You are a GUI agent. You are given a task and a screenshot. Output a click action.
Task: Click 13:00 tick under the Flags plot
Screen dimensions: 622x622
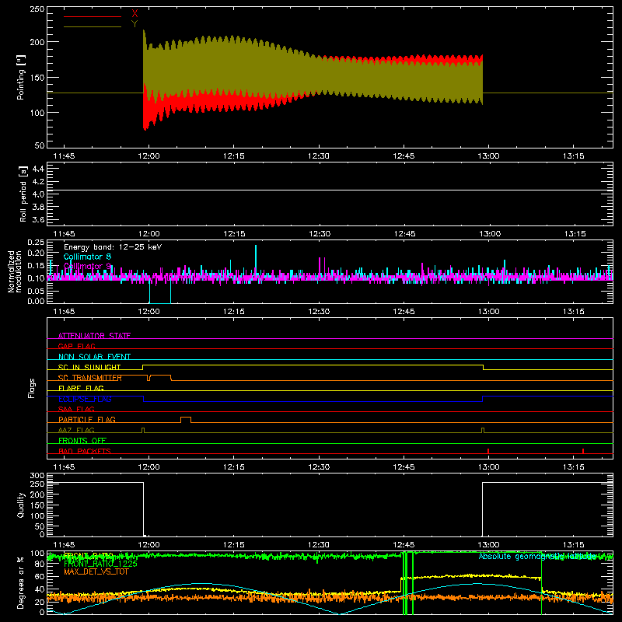488,467
